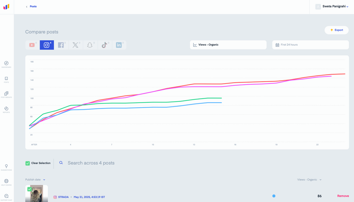The image size is (354, 202).
Task: Select the Facebook platform tab
Action: 61,45
